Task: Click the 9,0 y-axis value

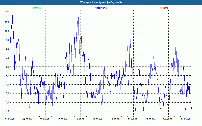Action: point(8,40)
